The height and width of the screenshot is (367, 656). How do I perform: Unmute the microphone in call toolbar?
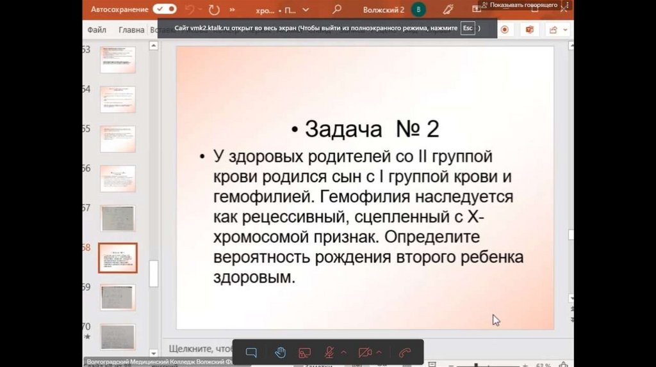tap(329, 352)
